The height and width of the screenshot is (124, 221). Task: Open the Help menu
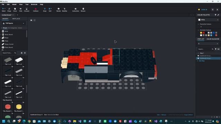[41, 4]
